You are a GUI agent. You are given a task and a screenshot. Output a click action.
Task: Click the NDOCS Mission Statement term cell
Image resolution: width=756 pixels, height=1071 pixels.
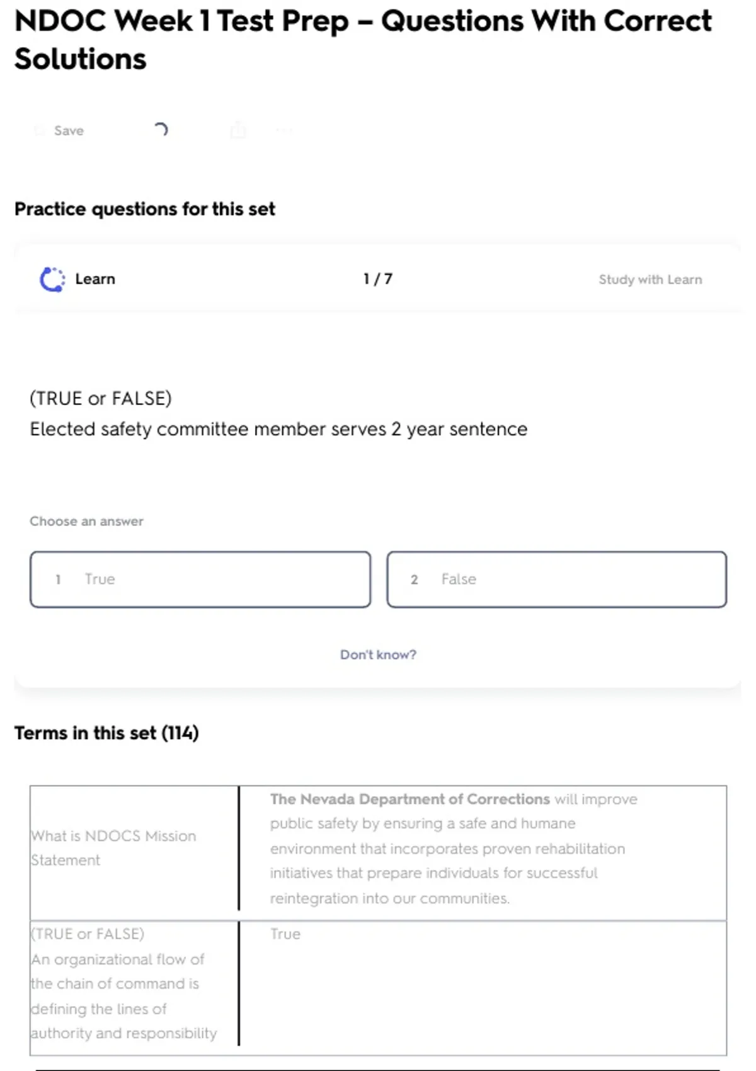(x=114, y=847)
